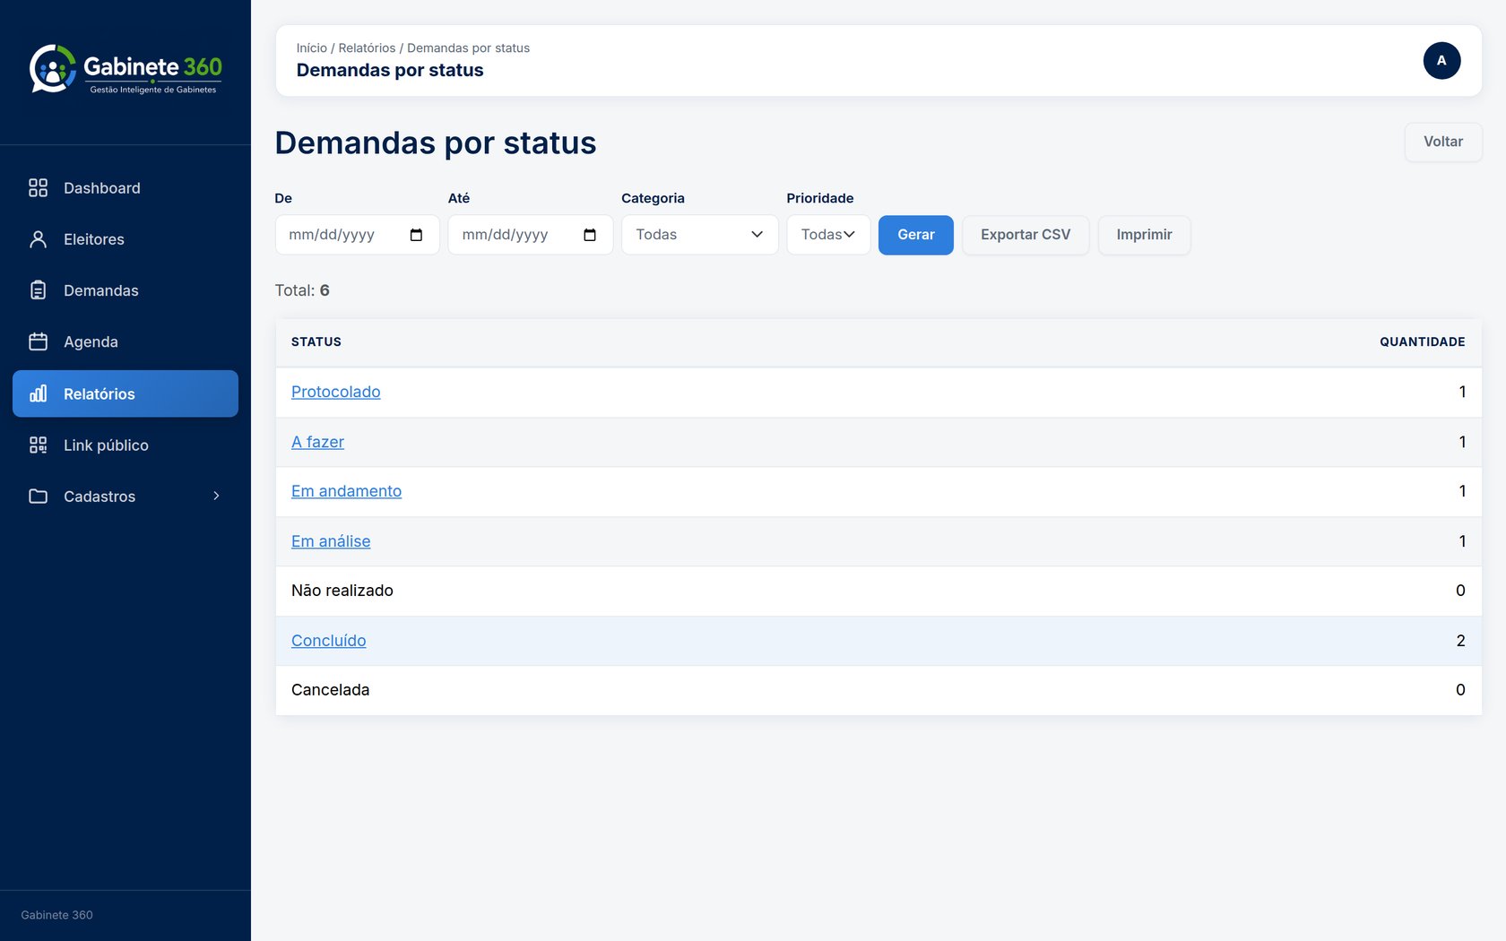Screen dimensions: 1506x941
Task: Focus the De date input field
Action: [357, 235]
